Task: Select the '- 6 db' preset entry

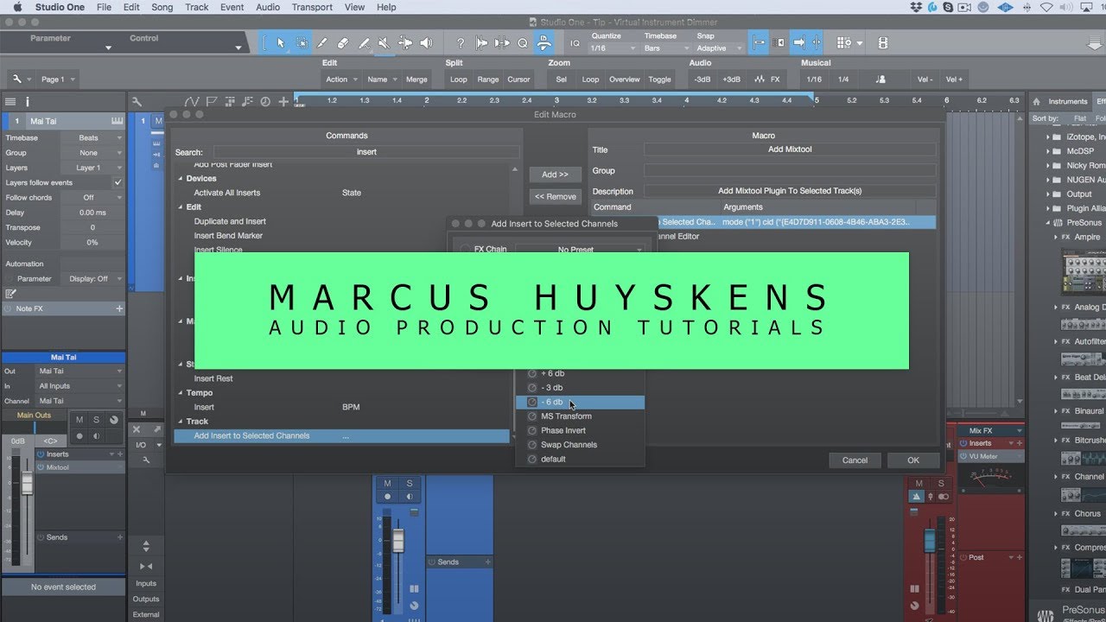Action: point(580,403)
